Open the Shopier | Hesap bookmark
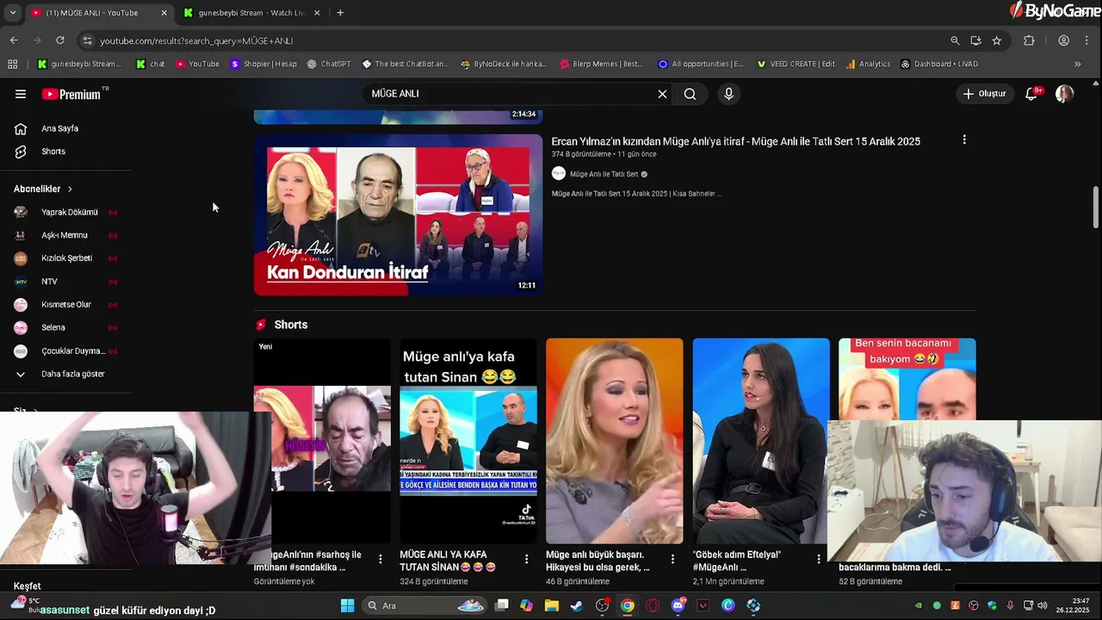This screenshot has height=620, width=1102. point(263,64)
